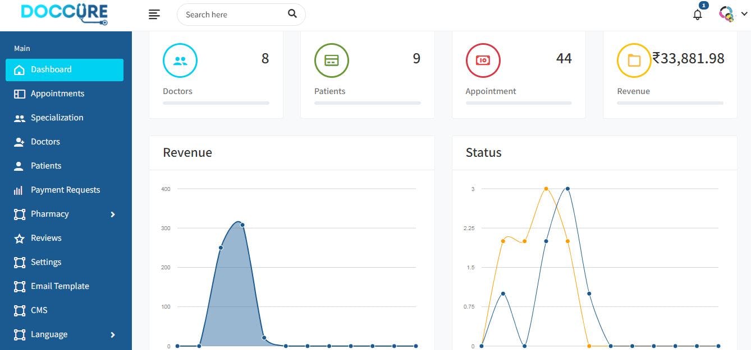
Task: Open Payment Requests via its bar chart icon
Action: pos(18,189)
